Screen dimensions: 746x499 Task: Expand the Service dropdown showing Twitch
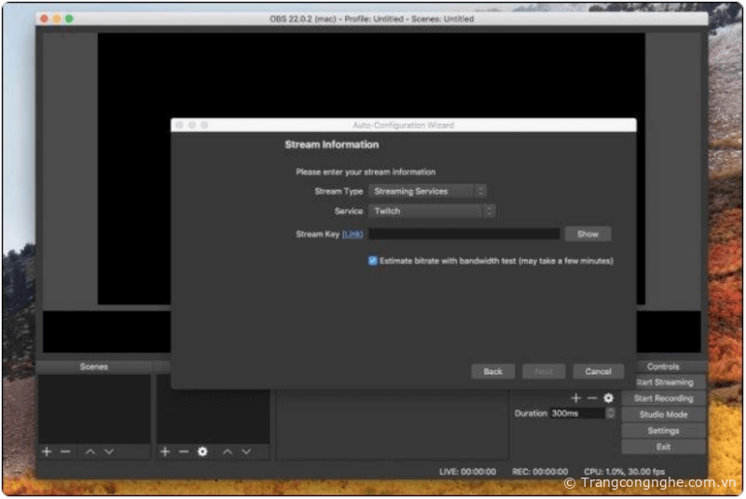(431, 211)
